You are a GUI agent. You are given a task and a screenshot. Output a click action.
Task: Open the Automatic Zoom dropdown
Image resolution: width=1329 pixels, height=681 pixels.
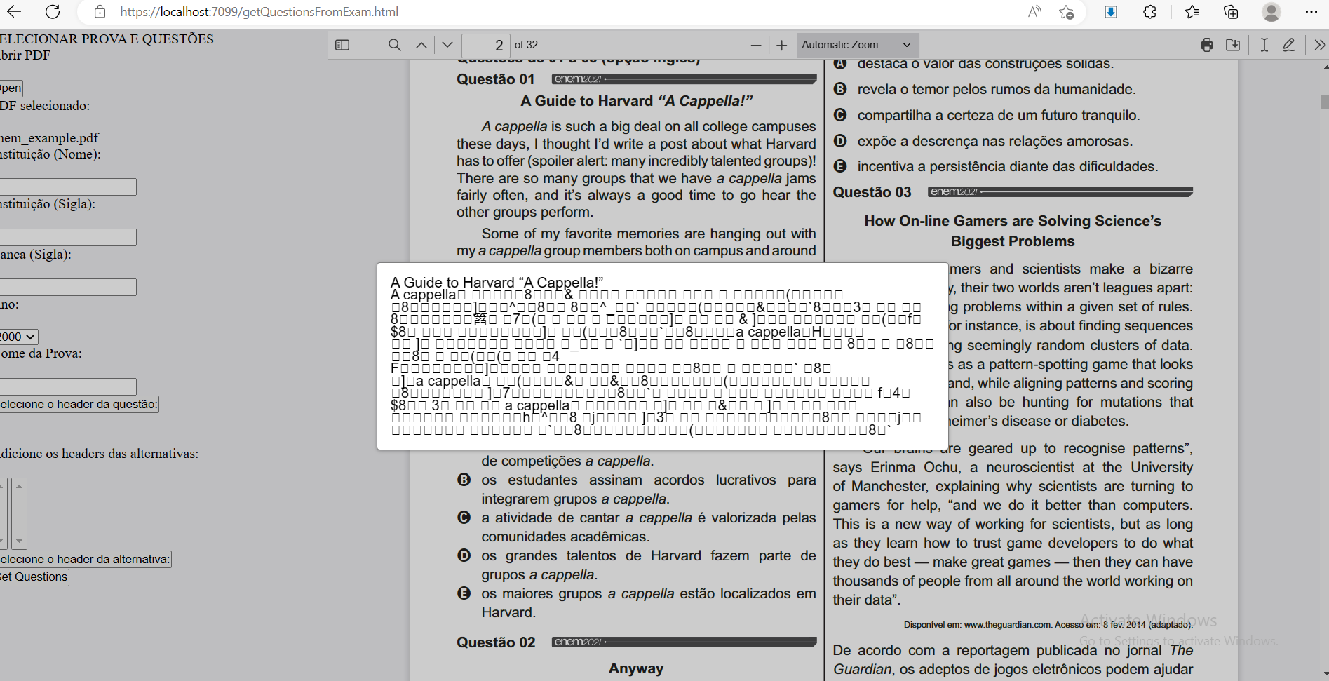857,45
